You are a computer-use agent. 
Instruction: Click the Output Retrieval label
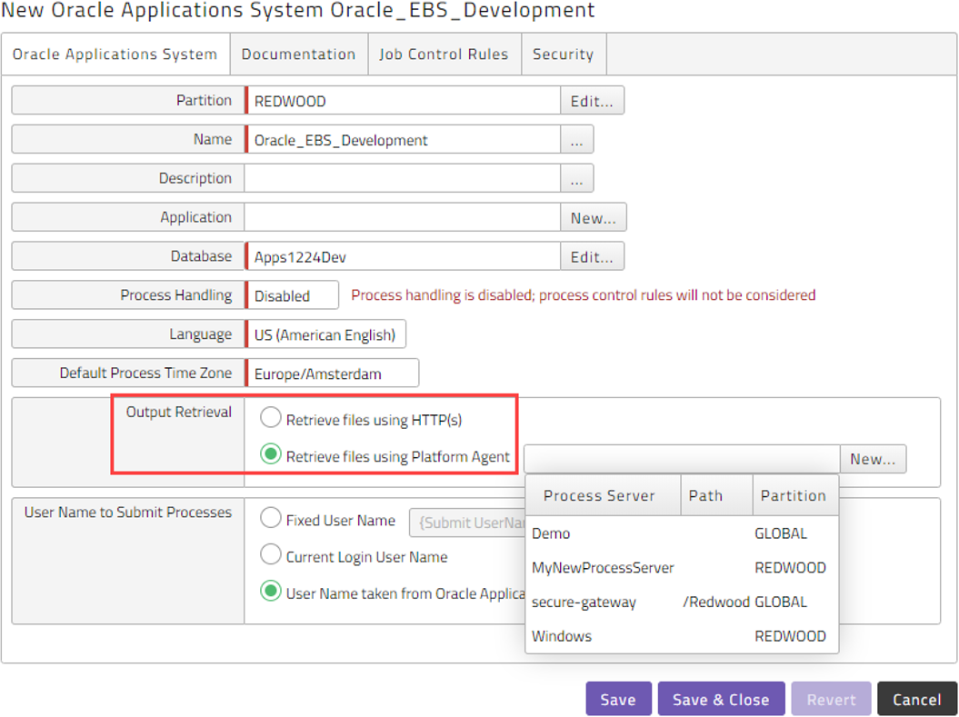178,412
